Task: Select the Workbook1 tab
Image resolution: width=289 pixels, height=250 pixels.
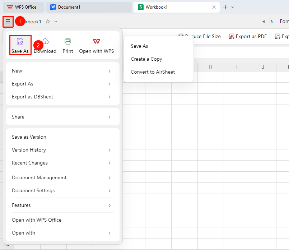Action: pyautogui.click(x=176, y=7)
